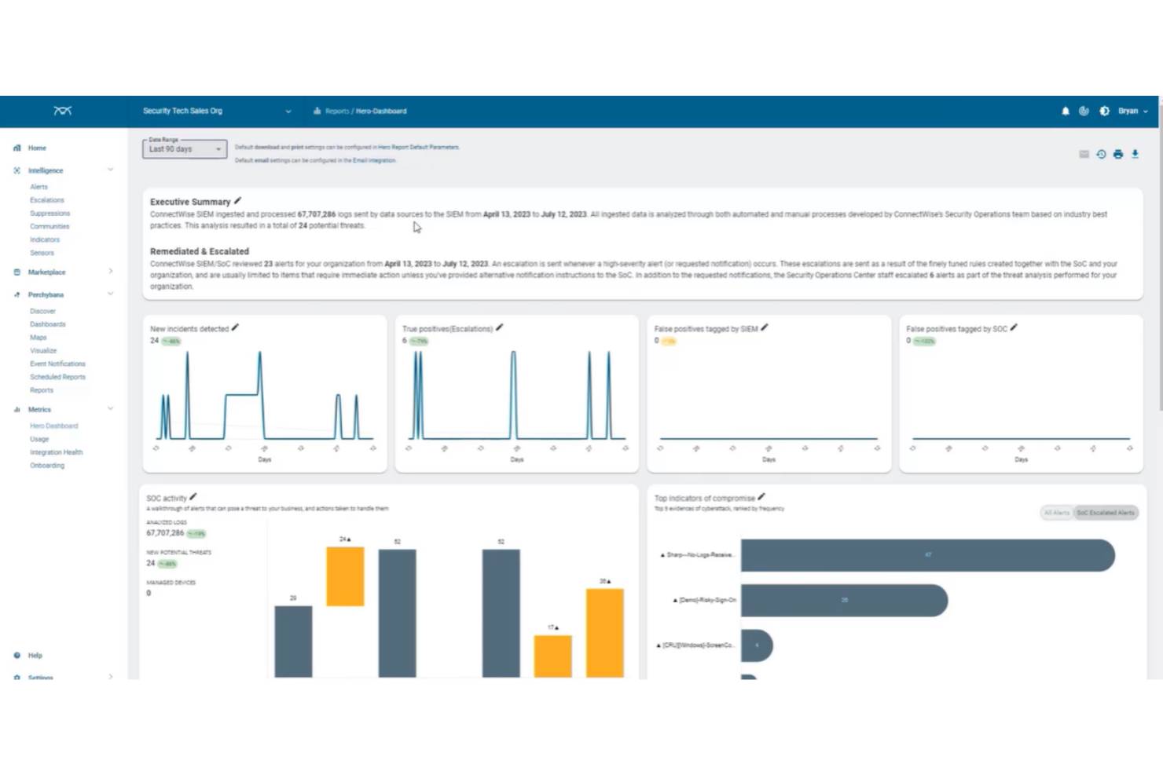Select Hero Dashboard under Metrics
Image resolution: width=1163 pixels, height=775 pixels.
(x=54, y=426)
